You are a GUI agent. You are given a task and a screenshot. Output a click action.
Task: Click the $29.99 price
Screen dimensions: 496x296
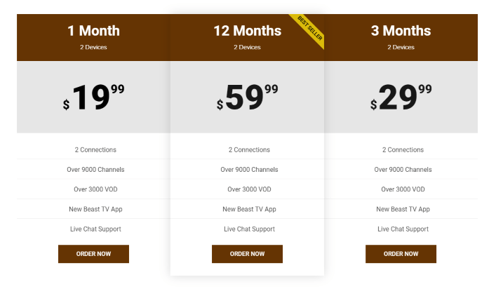401,97
